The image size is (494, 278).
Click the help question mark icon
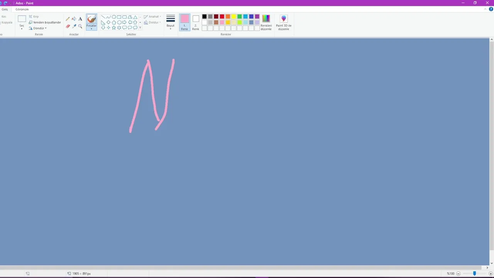click(x=491, y=9)
